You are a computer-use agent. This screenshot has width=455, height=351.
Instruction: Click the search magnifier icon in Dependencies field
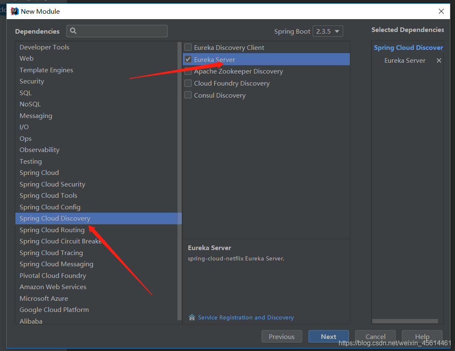coord(73,31)
